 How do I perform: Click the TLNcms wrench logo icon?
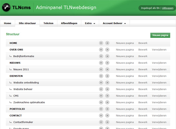(x=6, y=7)
